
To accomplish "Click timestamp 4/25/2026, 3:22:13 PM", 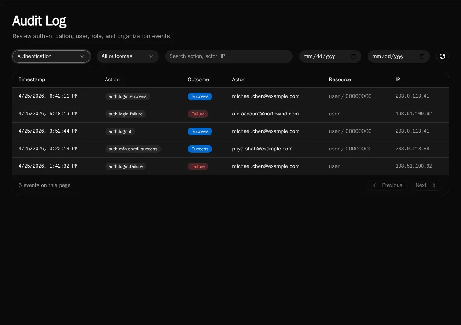I will [48, 149].
